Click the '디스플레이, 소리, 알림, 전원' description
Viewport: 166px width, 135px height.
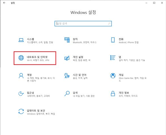click(x=40, y=42)
